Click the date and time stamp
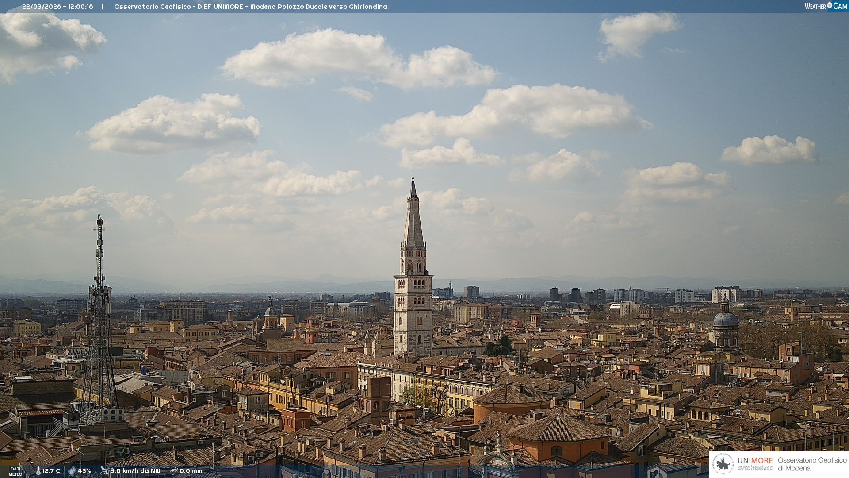Screen dimensions: 849x478 (57, 7)
